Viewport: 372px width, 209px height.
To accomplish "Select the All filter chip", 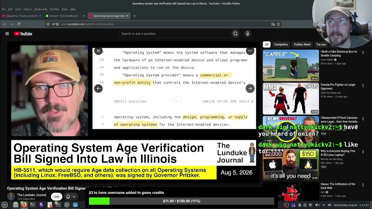I will point(267,44).
